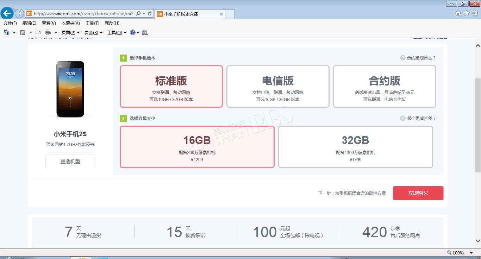This screenshot has width=481, height=259.
Task: Click the blue help question icon
Action: 132,32
